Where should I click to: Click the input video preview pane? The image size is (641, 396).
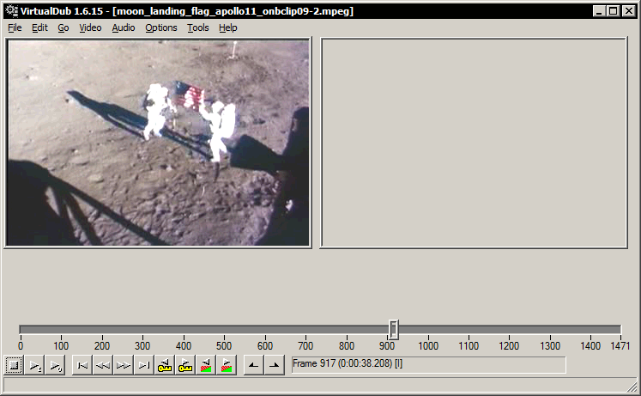coord(158,143)
